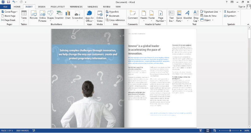Open the Table dropdown
The height and width of the screenshot is (133, 251).
click(24, 16)
